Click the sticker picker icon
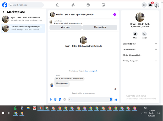The width and height of the screenshot is (163, 121). 60,99
